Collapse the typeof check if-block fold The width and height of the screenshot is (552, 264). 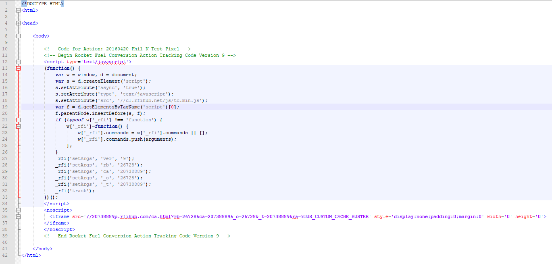point(19,120)
